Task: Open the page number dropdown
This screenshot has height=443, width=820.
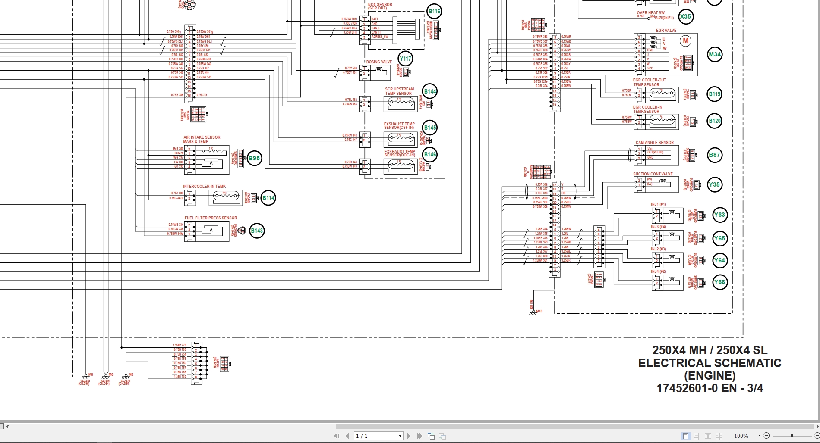Action: (x=400, y=436)
